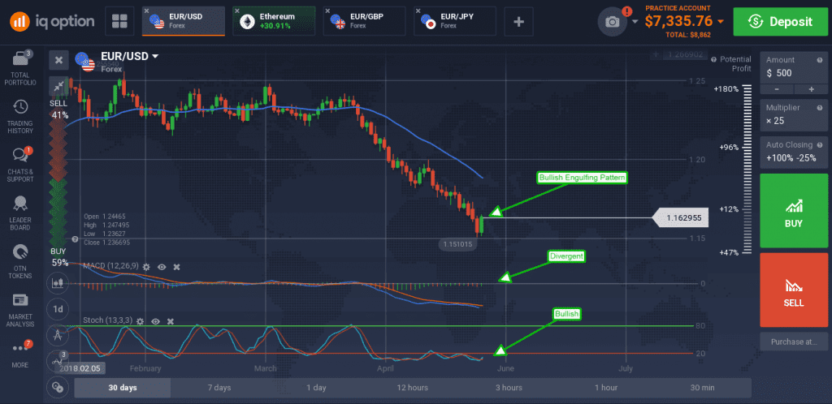Close the Ethereum tab
The width and height of the screenshot is (832, 404).
coord(236,11)
